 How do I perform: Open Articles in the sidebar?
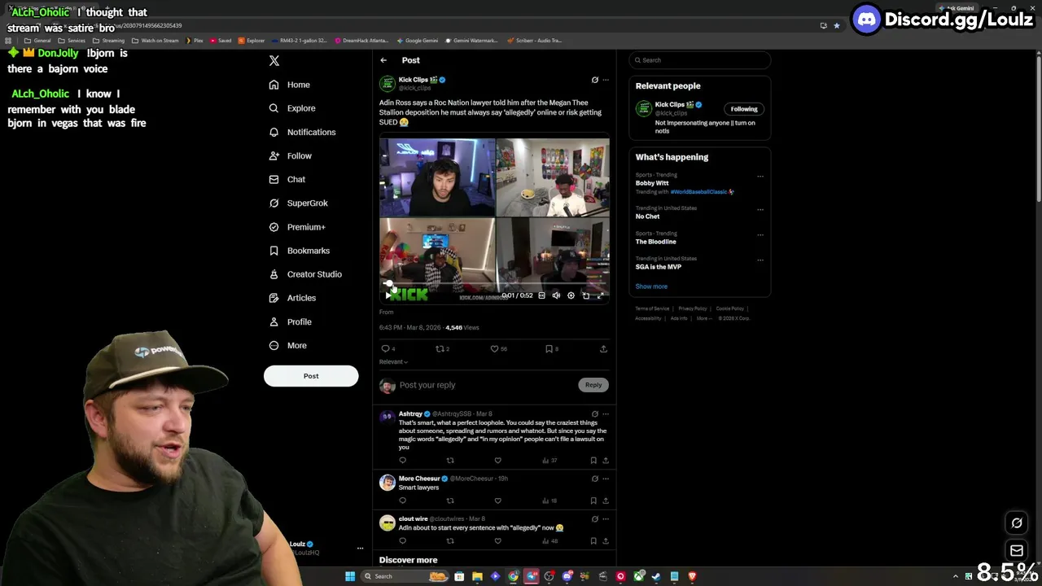[292, 298]
